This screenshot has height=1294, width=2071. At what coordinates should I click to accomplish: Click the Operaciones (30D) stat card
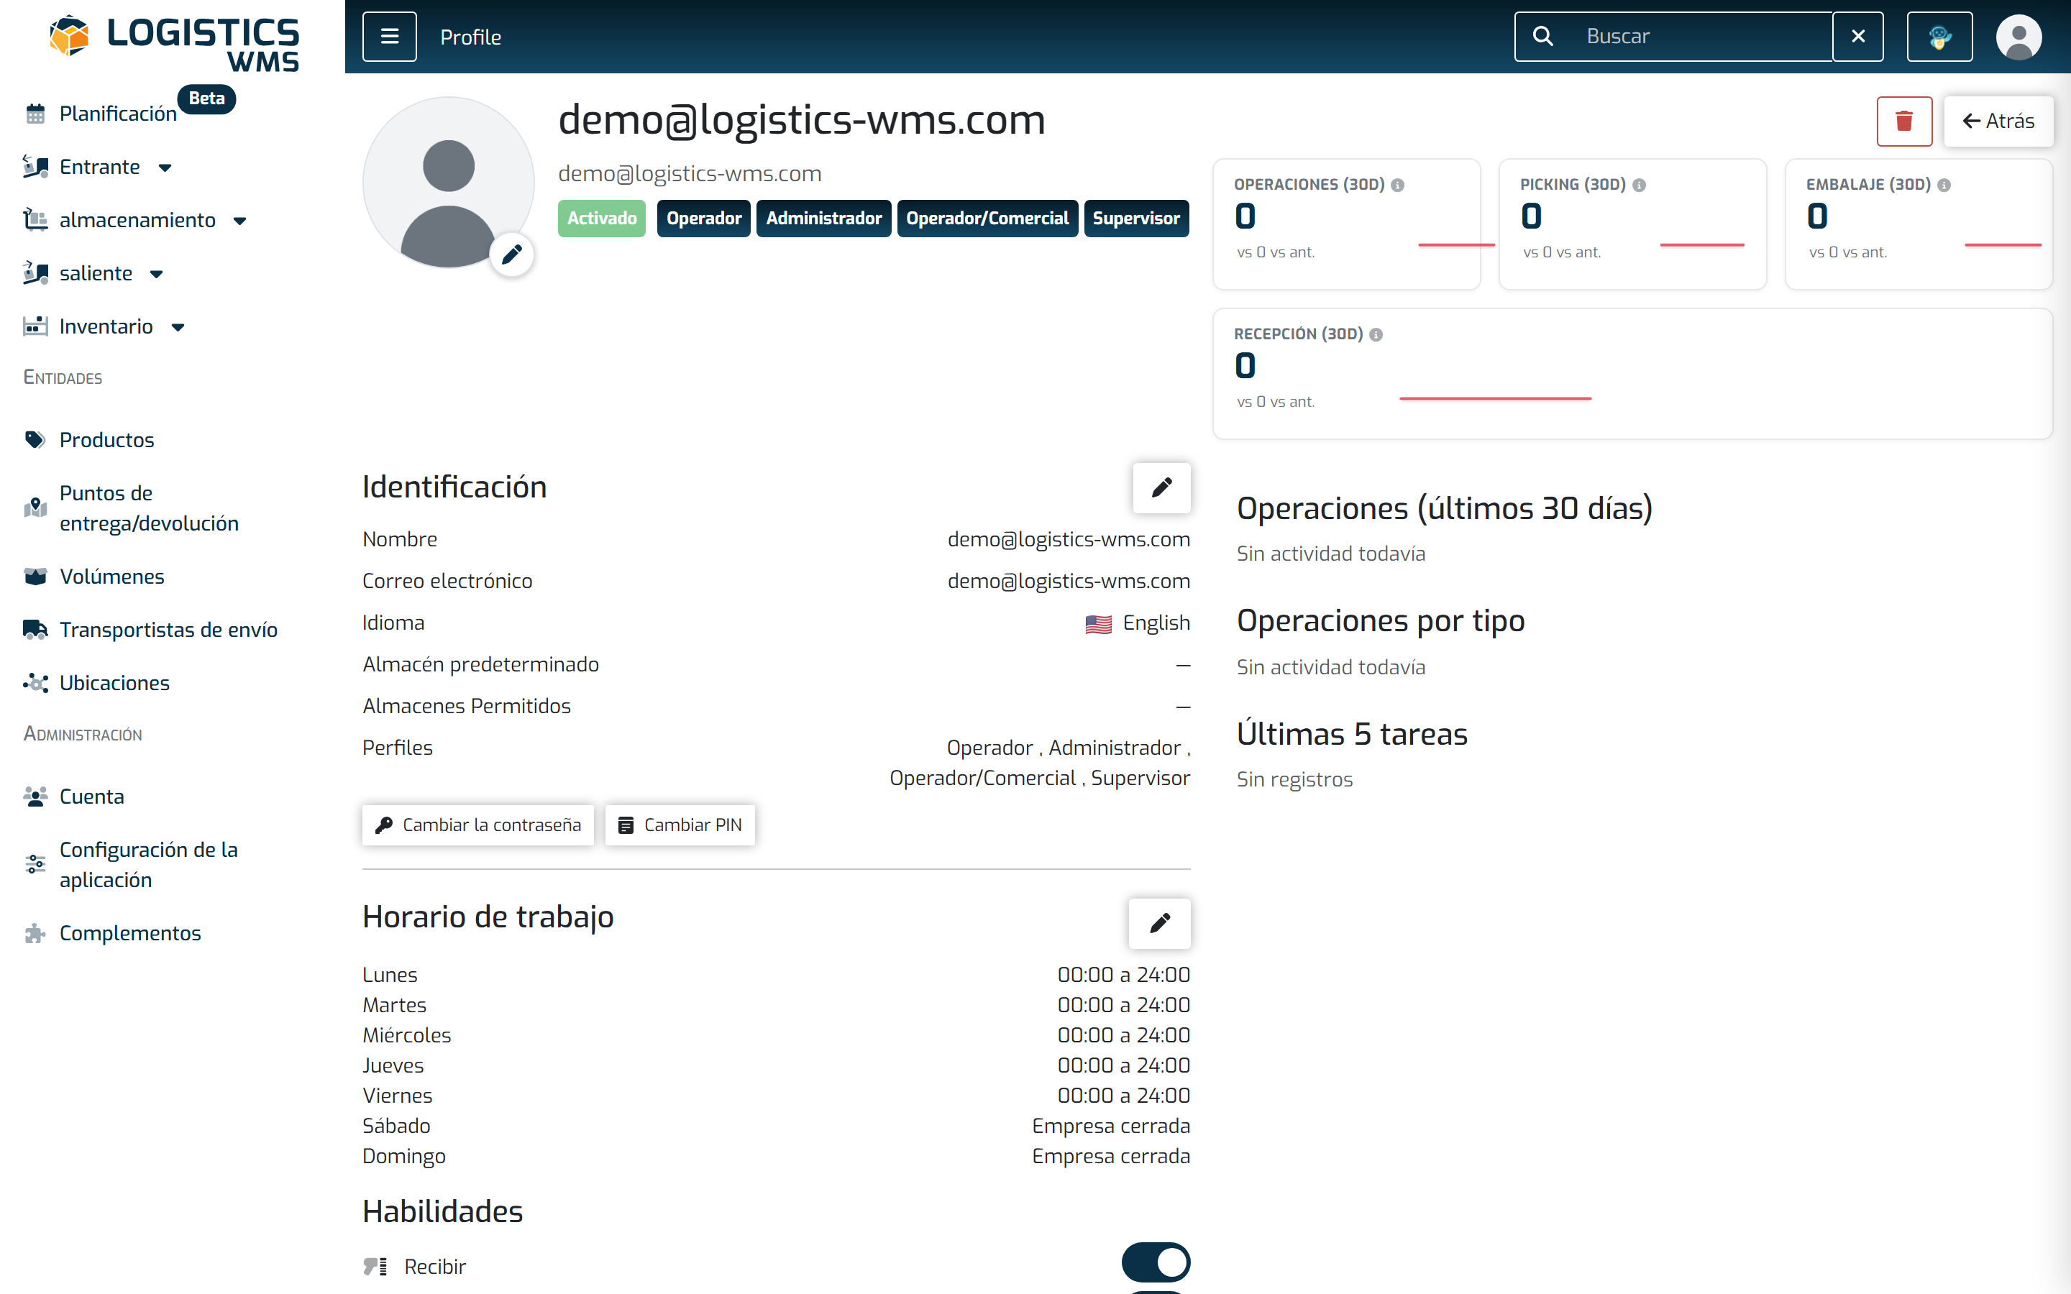(x=1346, y=224)
